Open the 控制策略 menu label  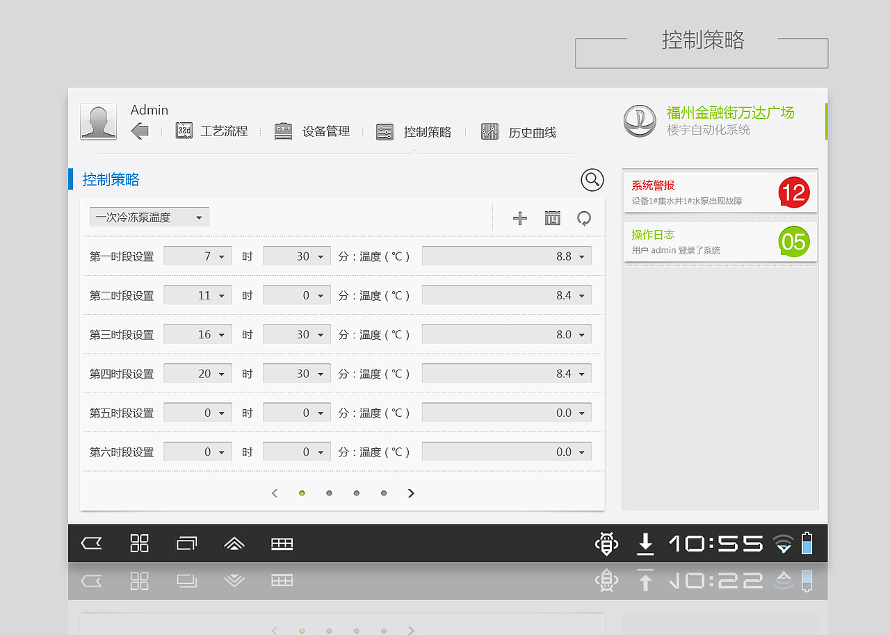(x=428, y=131)
